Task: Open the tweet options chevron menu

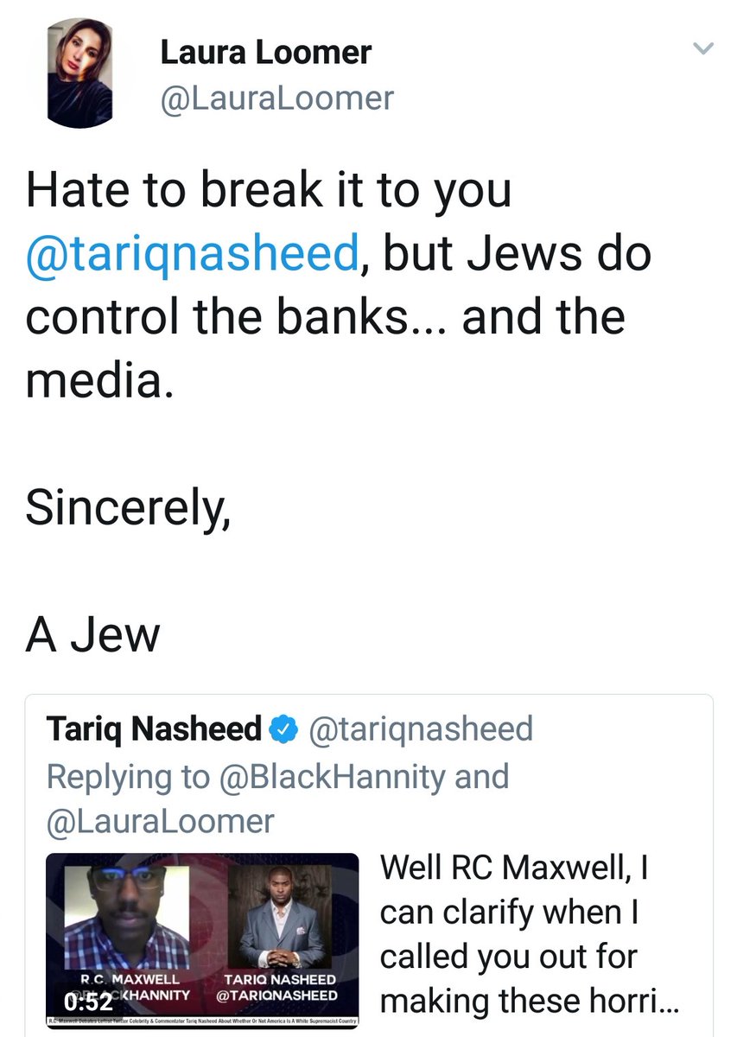Action: (704, 50)
